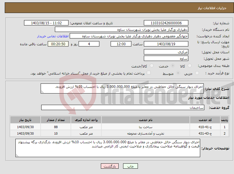234x174 pixels.
Task: Click the اطلاعات خدمات مورد نیاز section heading
Action: coord(208,98)
